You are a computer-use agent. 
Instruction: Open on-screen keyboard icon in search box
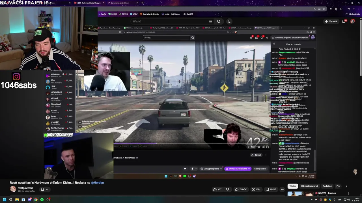(210, 21)
